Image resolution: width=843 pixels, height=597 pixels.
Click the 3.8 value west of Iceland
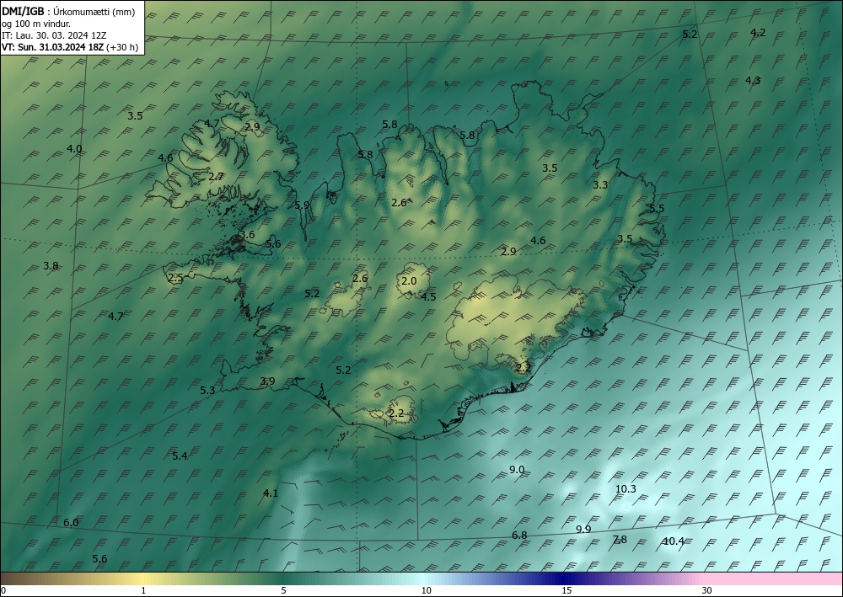[51, 265]
